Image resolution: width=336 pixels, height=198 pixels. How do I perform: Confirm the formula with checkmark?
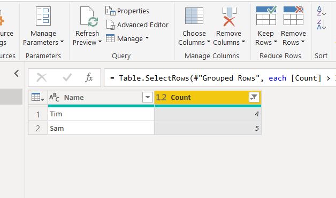67,77
